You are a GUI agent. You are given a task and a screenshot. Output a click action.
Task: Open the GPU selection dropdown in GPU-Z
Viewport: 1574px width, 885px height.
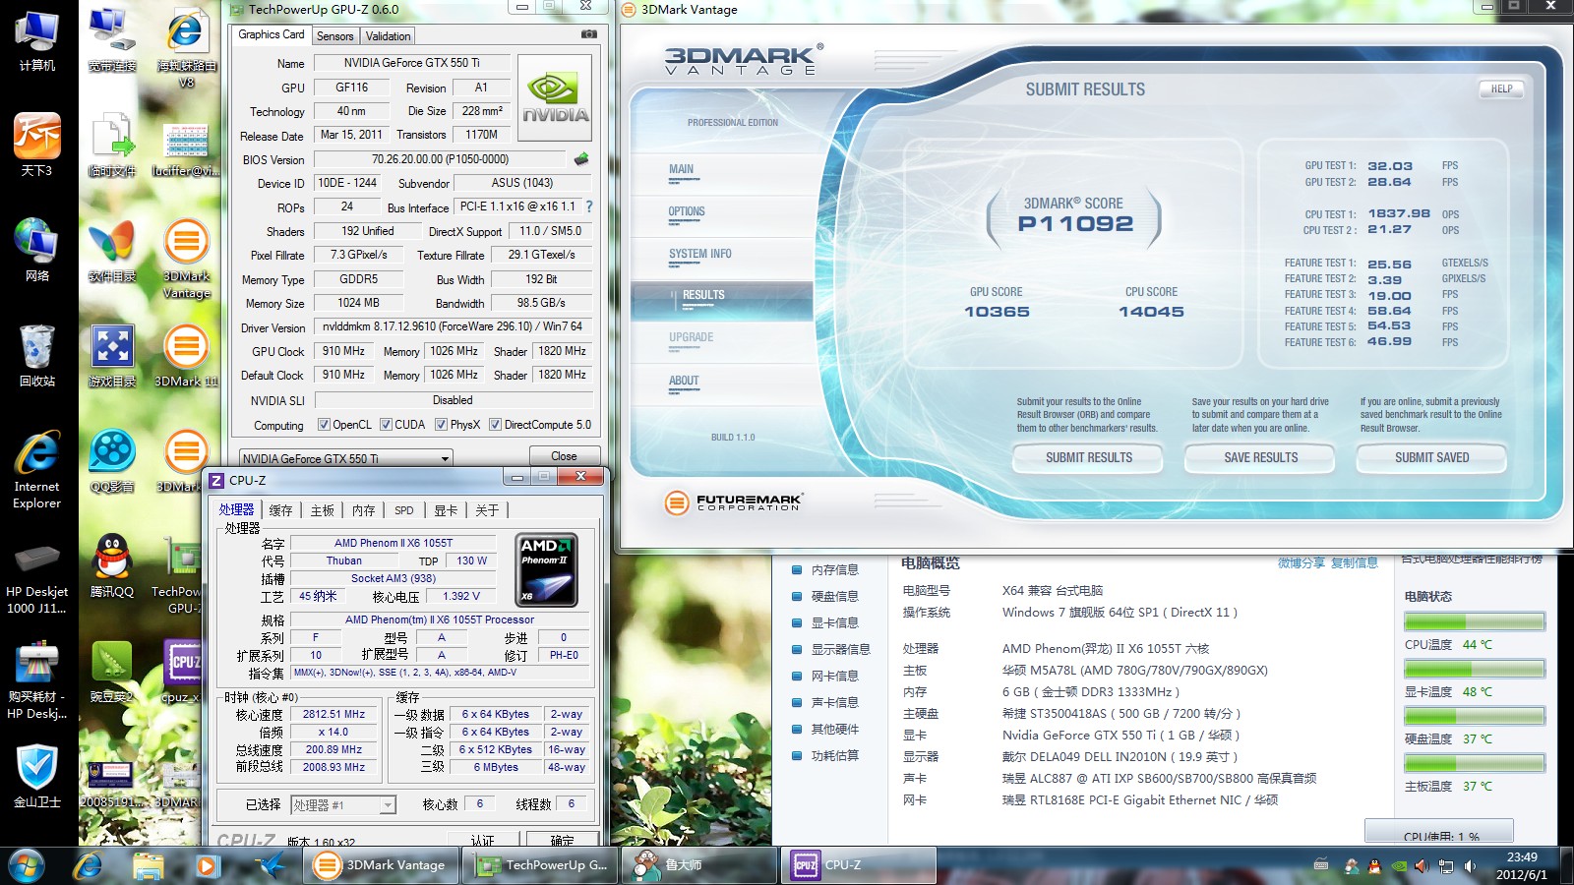pos(445,458)
